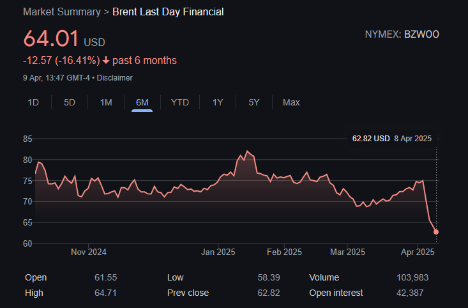This screenshot has height=308, width=468.
Task: Click the 62.82 USD chart tooltip
Action: click(392, 138)
